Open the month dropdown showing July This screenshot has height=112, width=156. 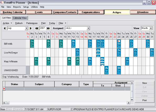pyautogui.click(x=26, y=28)
